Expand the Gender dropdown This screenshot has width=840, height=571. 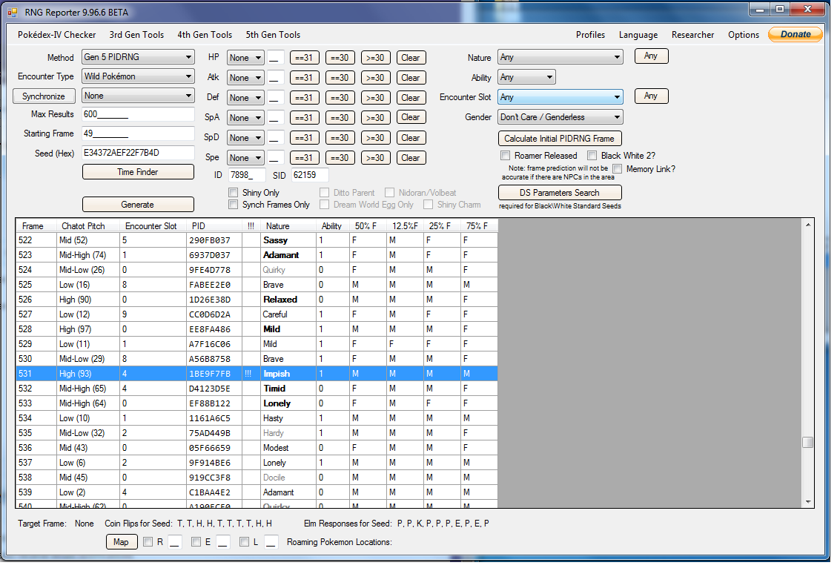click(560, 117)
